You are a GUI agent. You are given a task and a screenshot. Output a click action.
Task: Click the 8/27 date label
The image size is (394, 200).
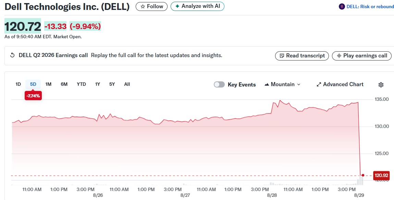click(185, 195)
